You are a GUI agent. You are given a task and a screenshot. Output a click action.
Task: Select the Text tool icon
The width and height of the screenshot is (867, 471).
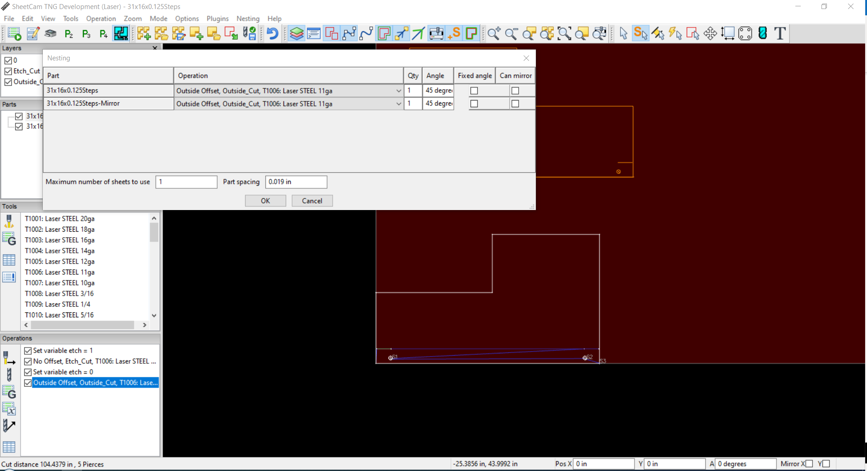[x=780, y=33]
